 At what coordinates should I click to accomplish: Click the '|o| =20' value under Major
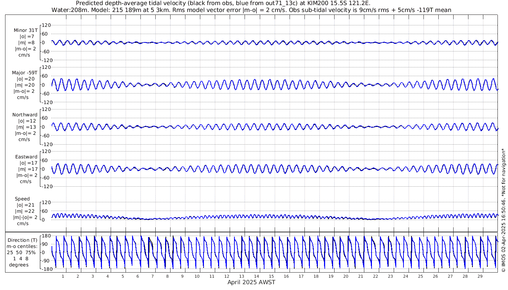(26, 79)
